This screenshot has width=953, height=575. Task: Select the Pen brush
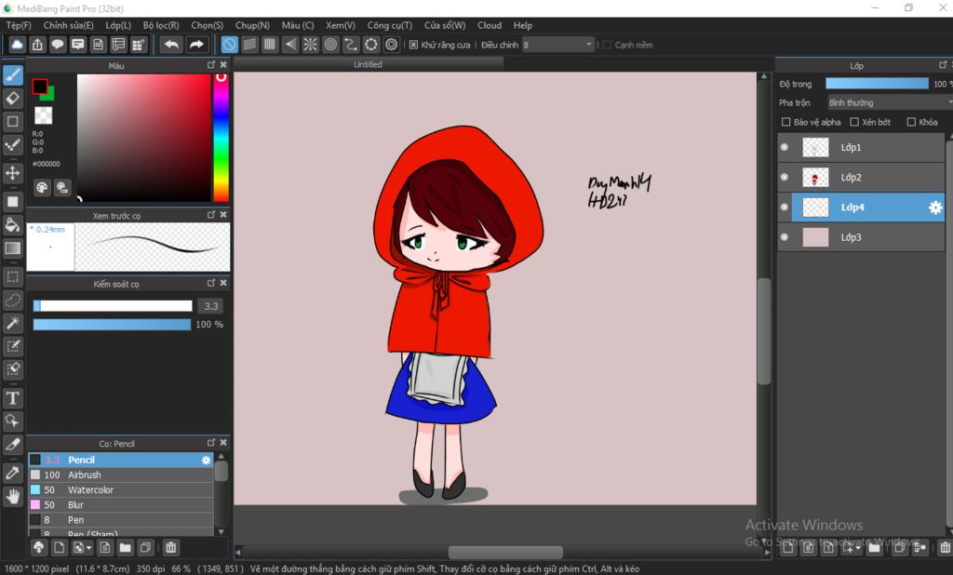pyautogui.click(x=120, y=520)
